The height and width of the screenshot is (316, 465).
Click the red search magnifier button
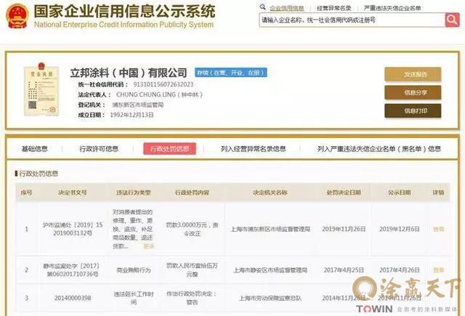(452, 20)
